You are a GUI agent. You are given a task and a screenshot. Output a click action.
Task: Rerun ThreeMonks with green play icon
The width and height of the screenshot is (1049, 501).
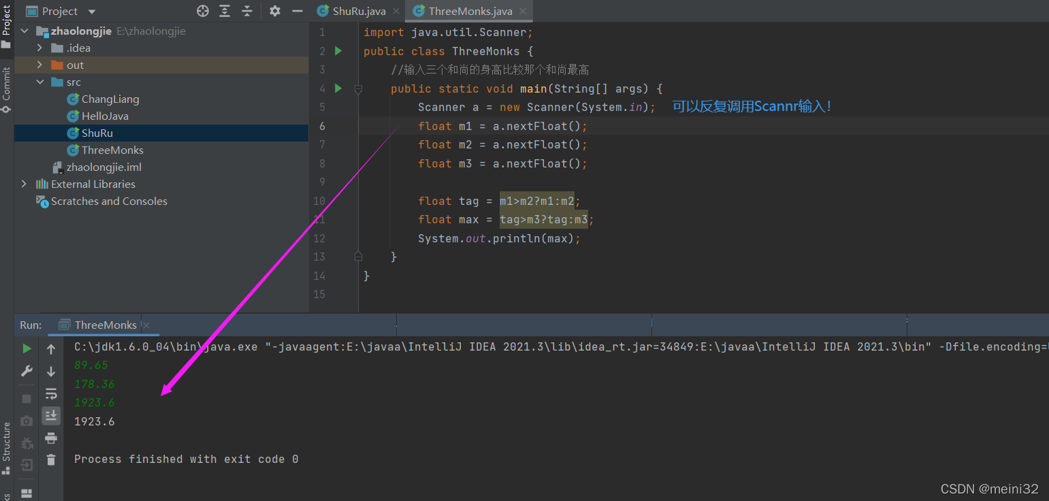click(27, 349)
